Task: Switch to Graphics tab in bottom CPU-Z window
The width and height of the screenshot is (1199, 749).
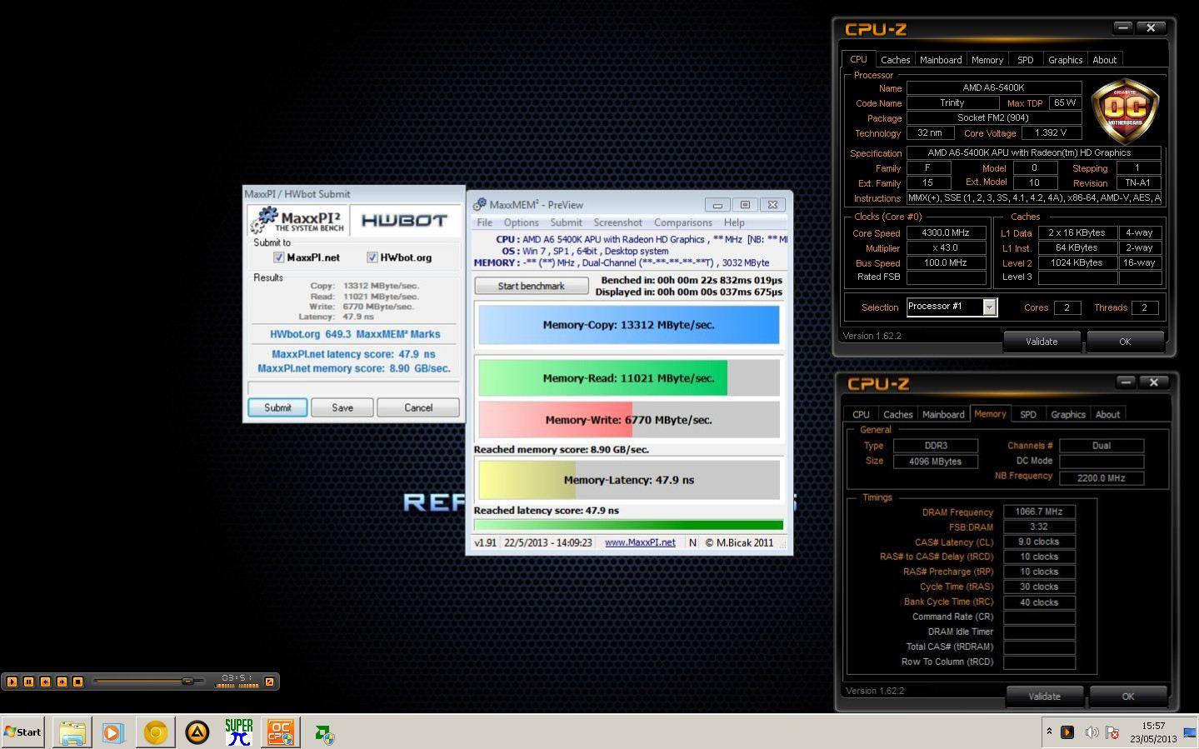Action: [1067, 414]
